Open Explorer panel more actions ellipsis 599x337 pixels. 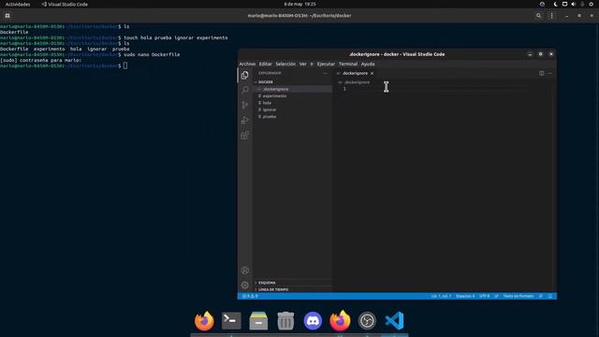pyautogui.click(x=325, y=73)
